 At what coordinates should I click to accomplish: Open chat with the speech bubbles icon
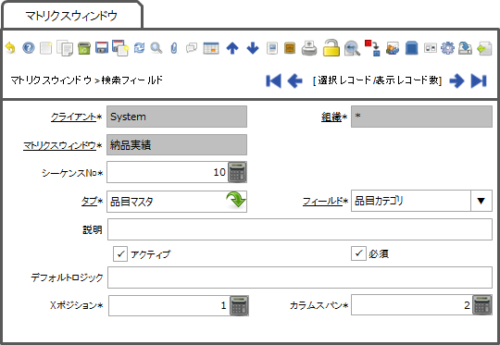click(192, 48)
